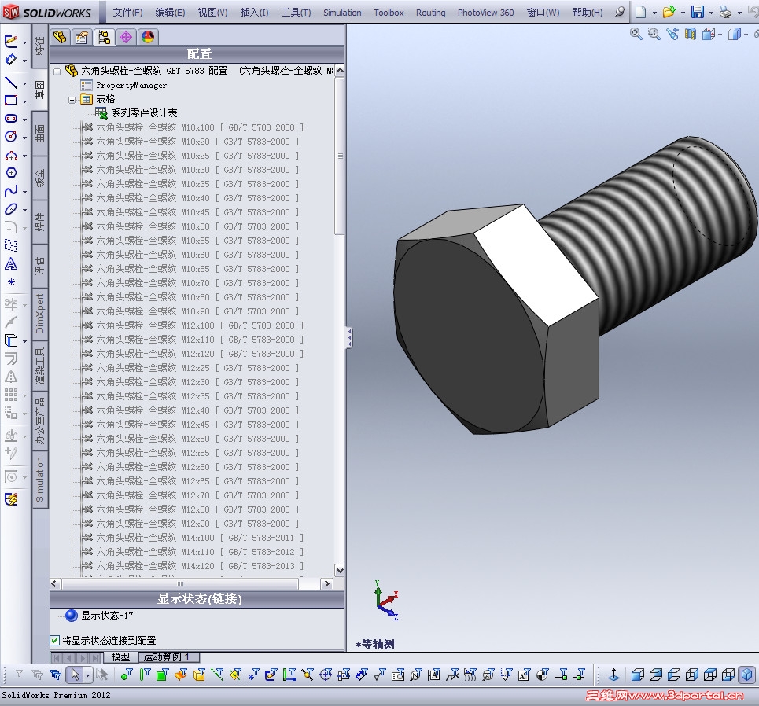Click the tree's vertical scrollbar thumb
The height and width of the screenshot is (706, 759).
340,156
